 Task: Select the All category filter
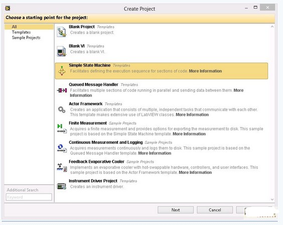[29, 27]
